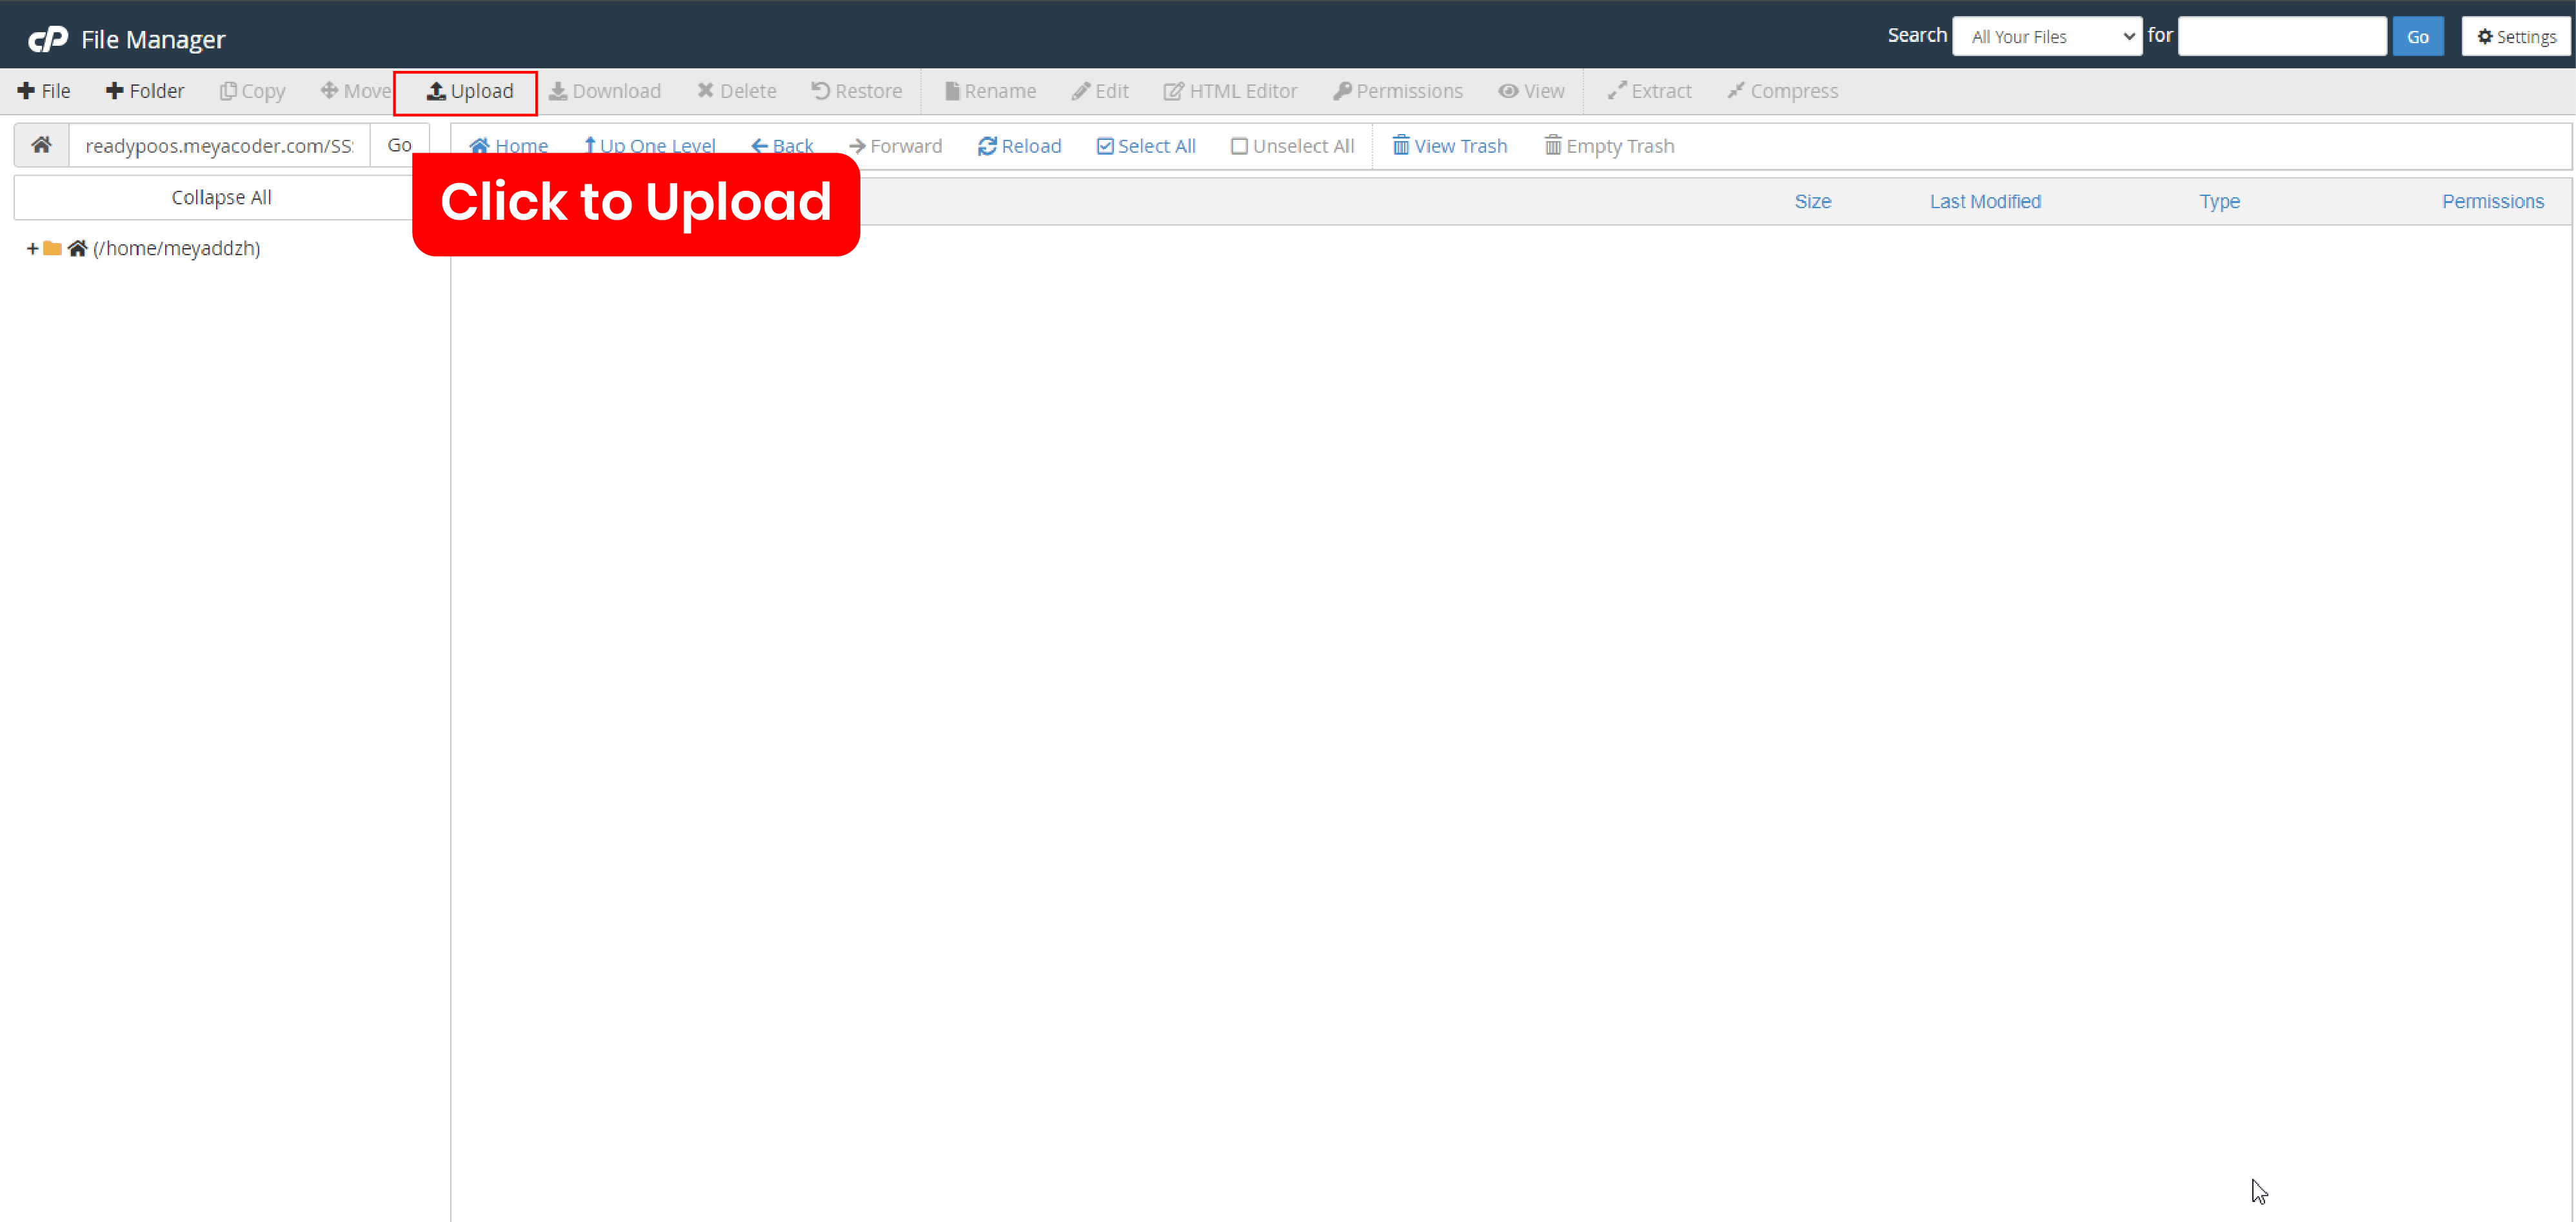Click the File menu item
Screen dimensions: 2576x1222
45,90
